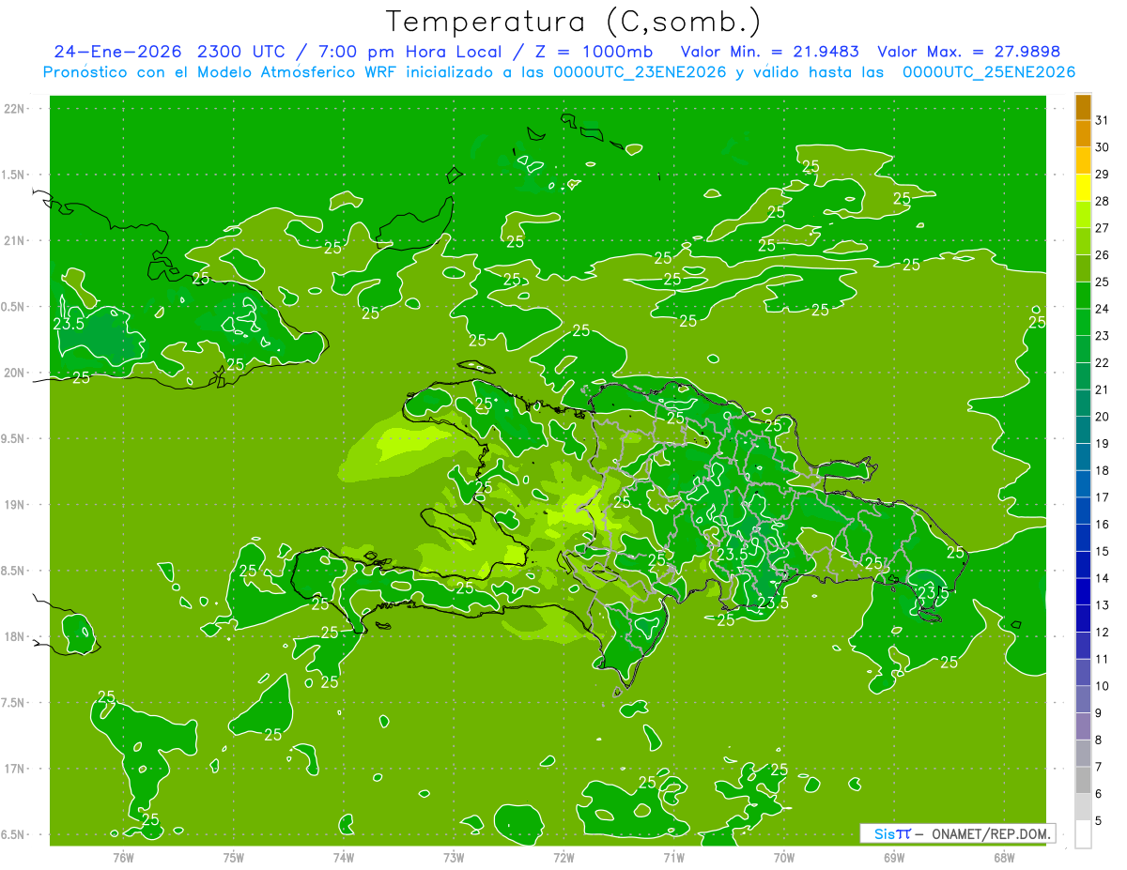Select the '0000UTC_25ENE2026' valid-until time
The width and height of the screenshot is (1127, 870).
point(989,72)
